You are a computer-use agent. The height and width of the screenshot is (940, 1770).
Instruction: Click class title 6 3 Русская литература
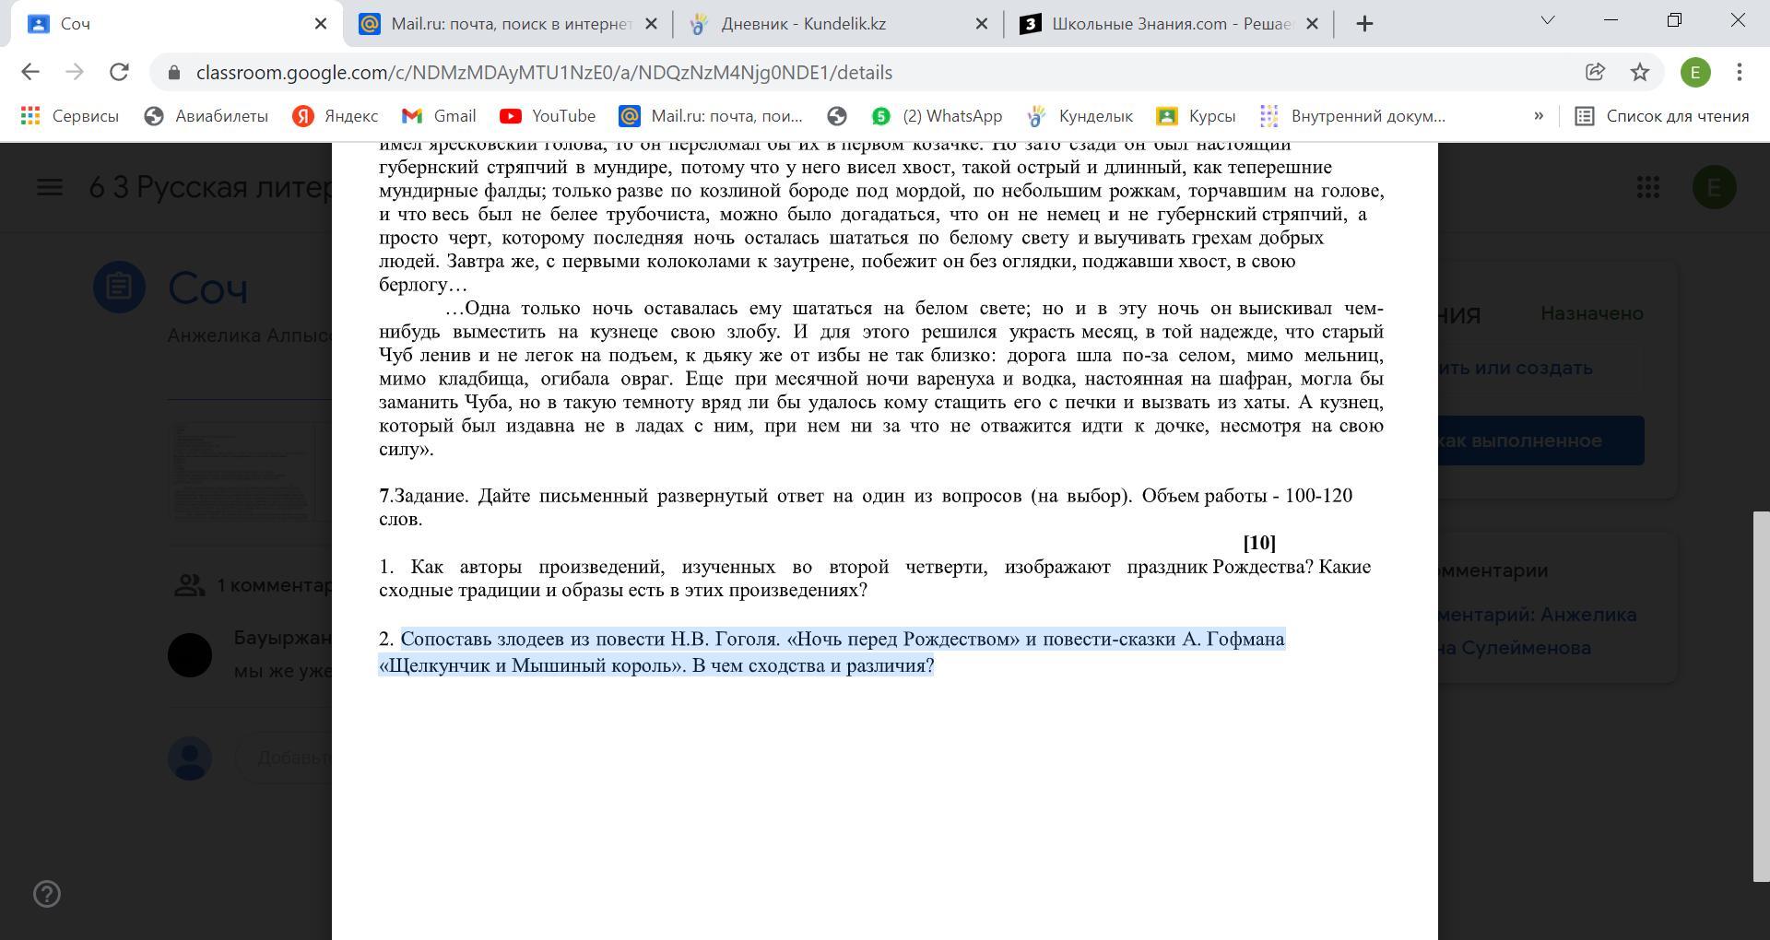pyautogui.click(x=211, y=187)
